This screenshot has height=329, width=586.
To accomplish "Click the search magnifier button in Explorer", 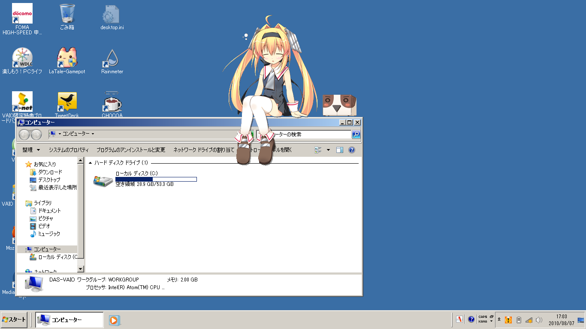I will (x=356, y=135).
